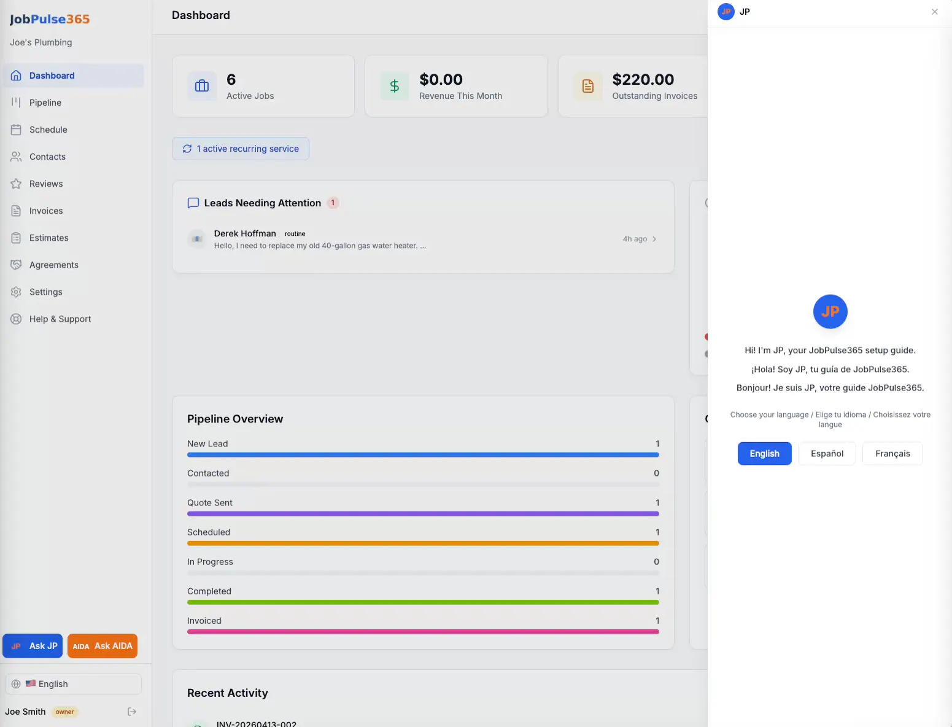Click the Agreements handshake icon
952x727 pixels.
pyautogui.click(x=17, y=265)
